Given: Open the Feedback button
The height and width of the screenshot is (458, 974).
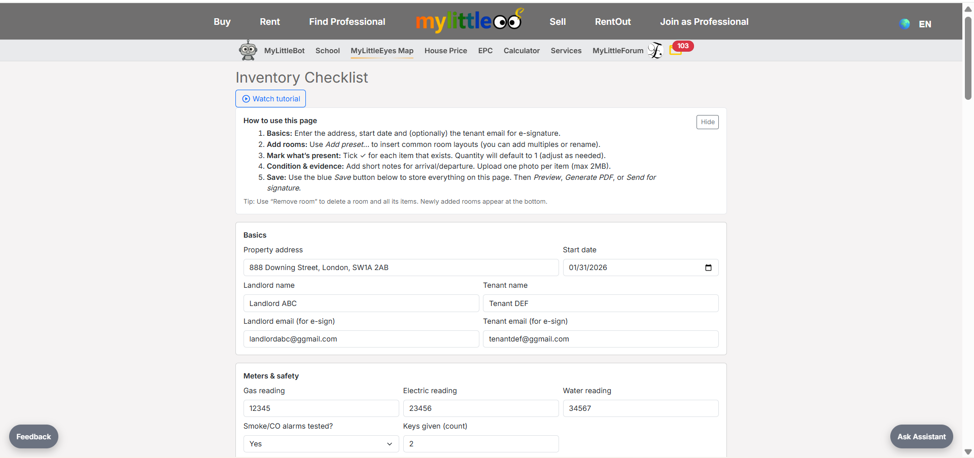Looking at the screenshot, I should (x=33, y=437).
